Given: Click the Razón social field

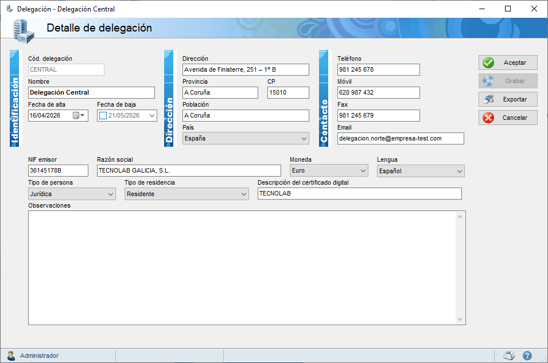Looking at the screenshot, I should tap(189, 170).
